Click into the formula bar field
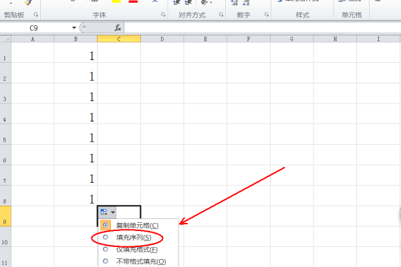 coord(263,28)
